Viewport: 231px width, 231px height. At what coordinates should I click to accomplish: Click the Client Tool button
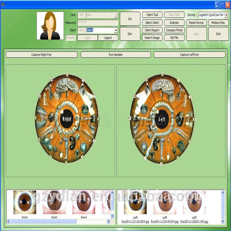click(x=152, y=15)
